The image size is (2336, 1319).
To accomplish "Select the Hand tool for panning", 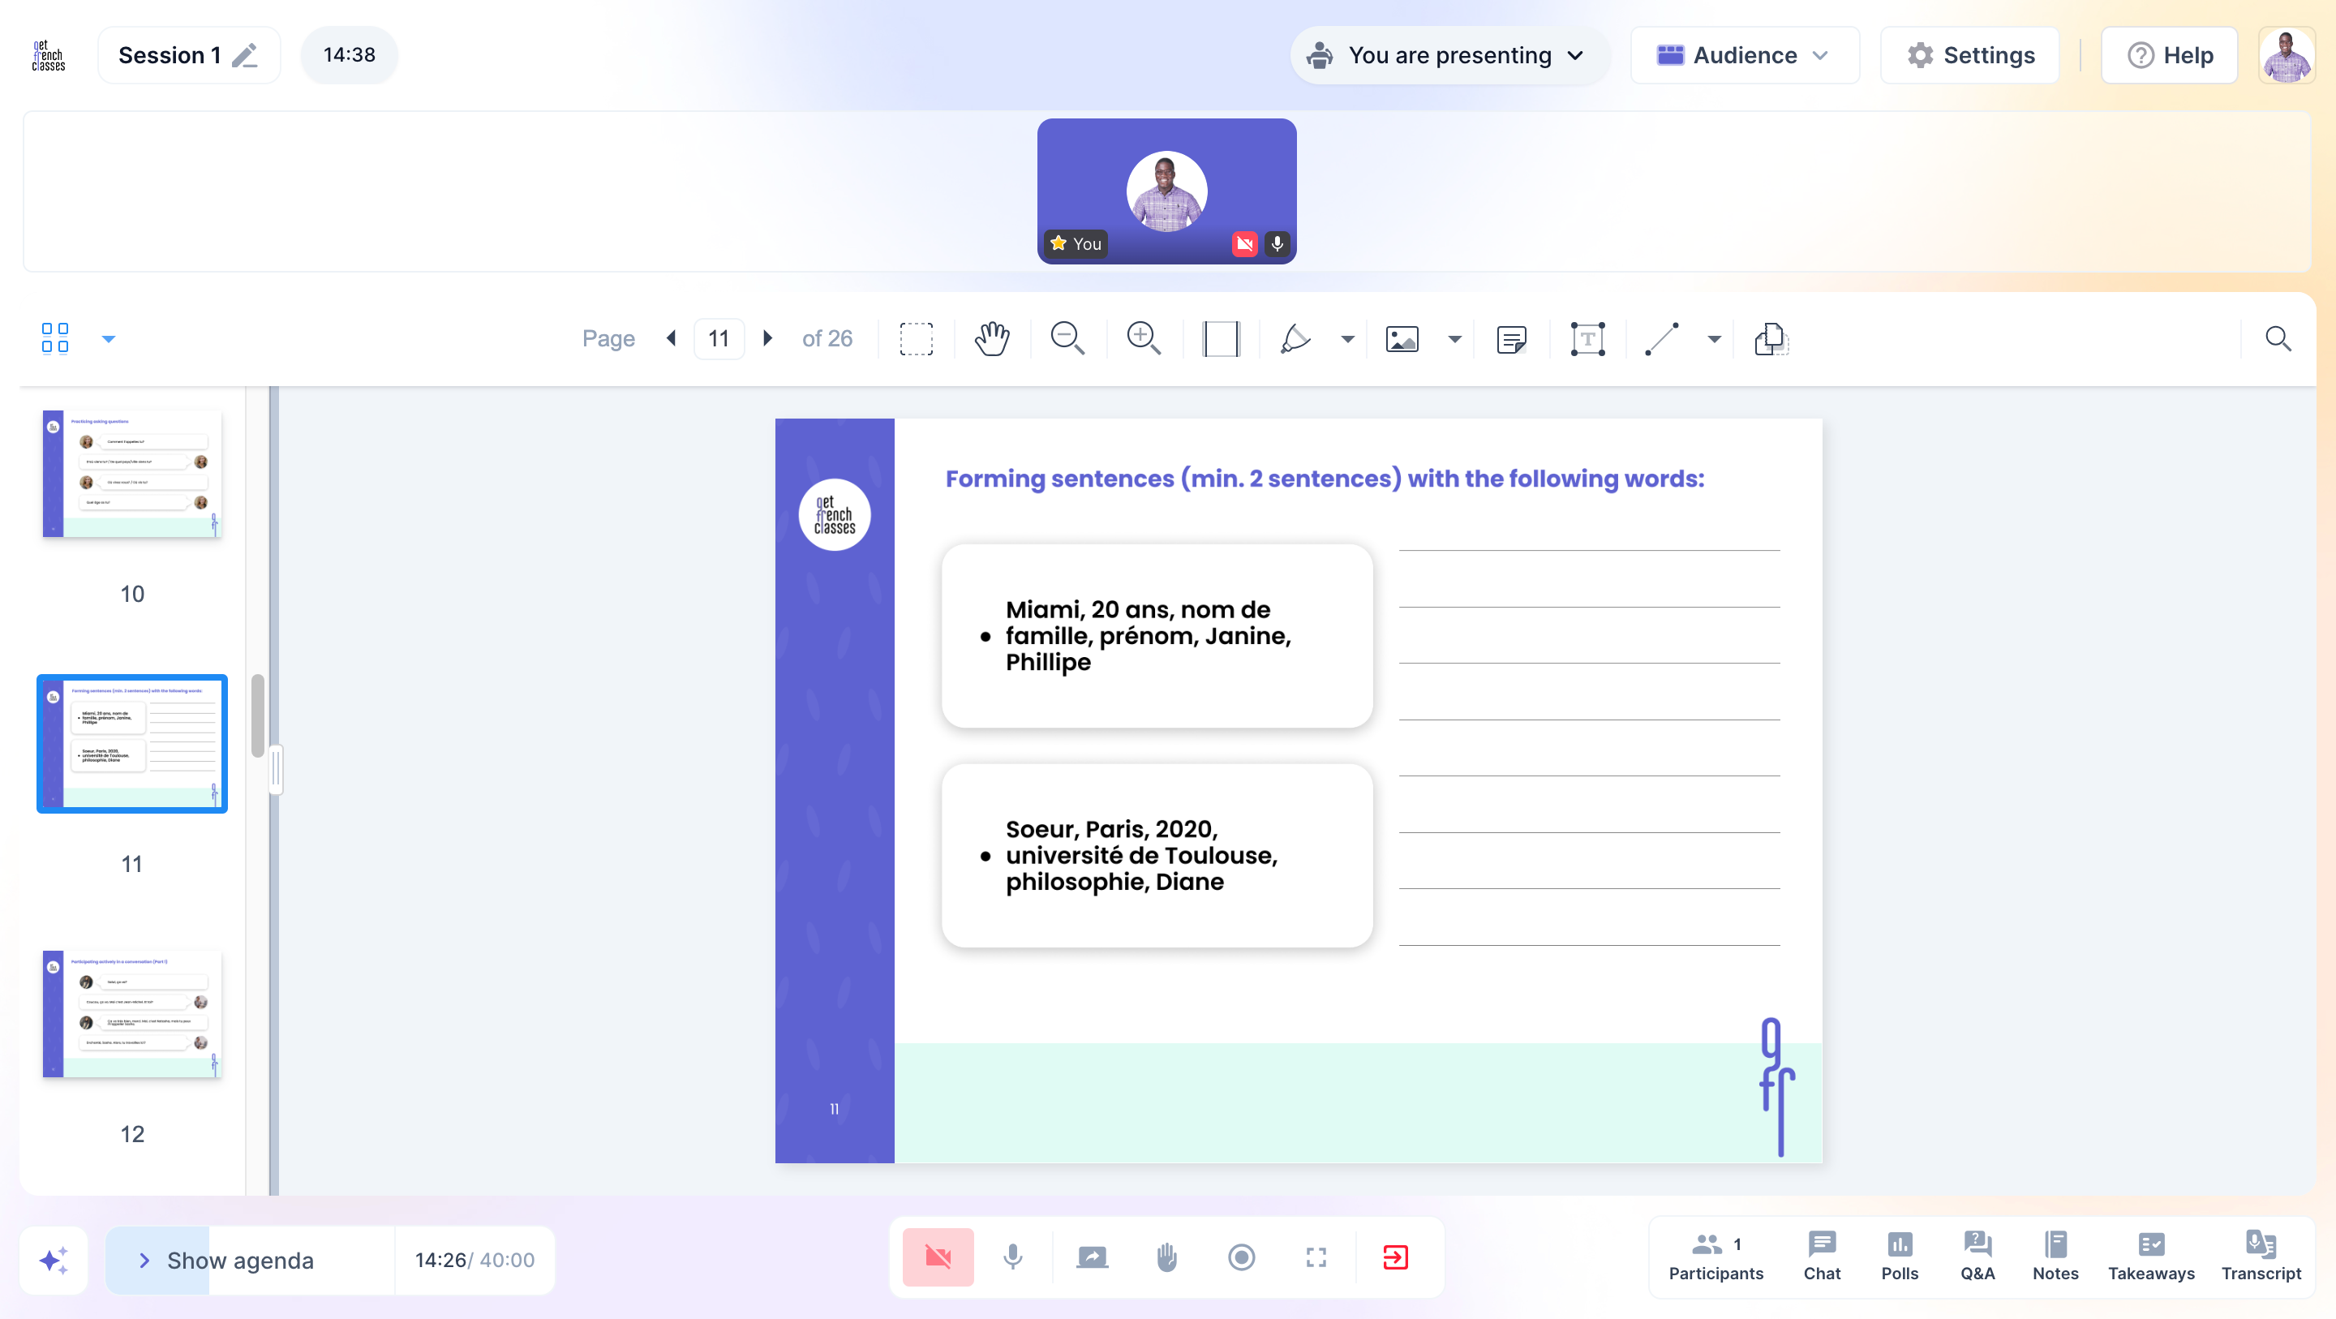I will pyautogui.click(x=991, y=338).
